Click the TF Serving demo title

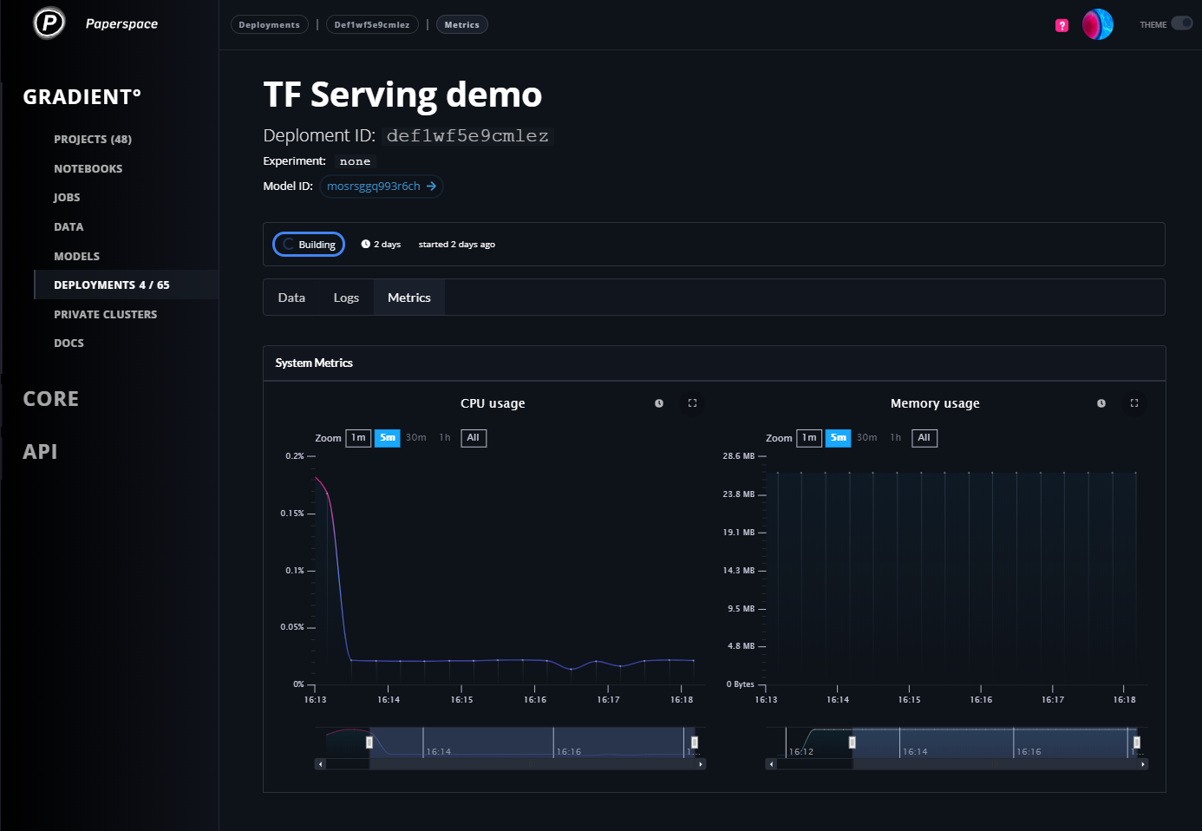coord(402,95)
